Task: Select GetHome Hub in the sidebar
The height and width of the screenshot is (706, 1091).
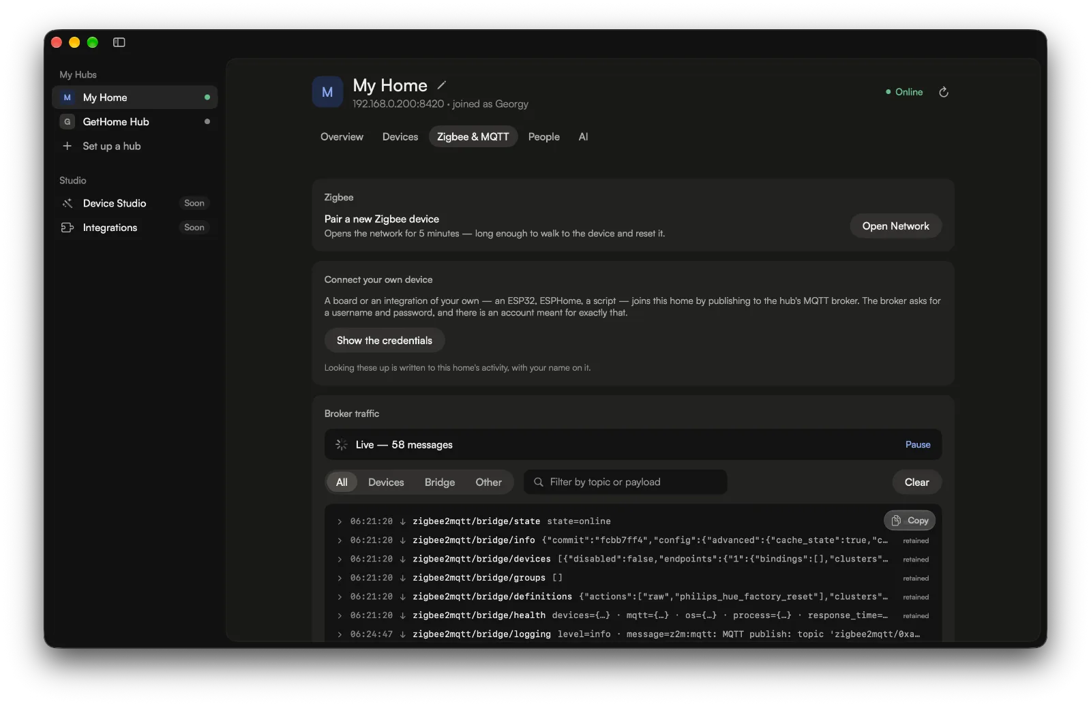Action: coord(134,122)
